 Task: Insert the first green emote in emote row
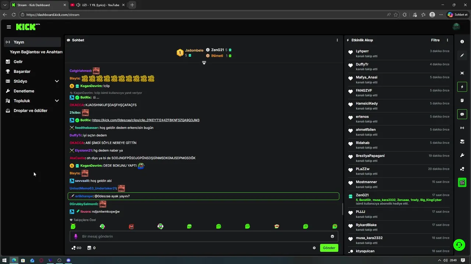click(73, 227)
